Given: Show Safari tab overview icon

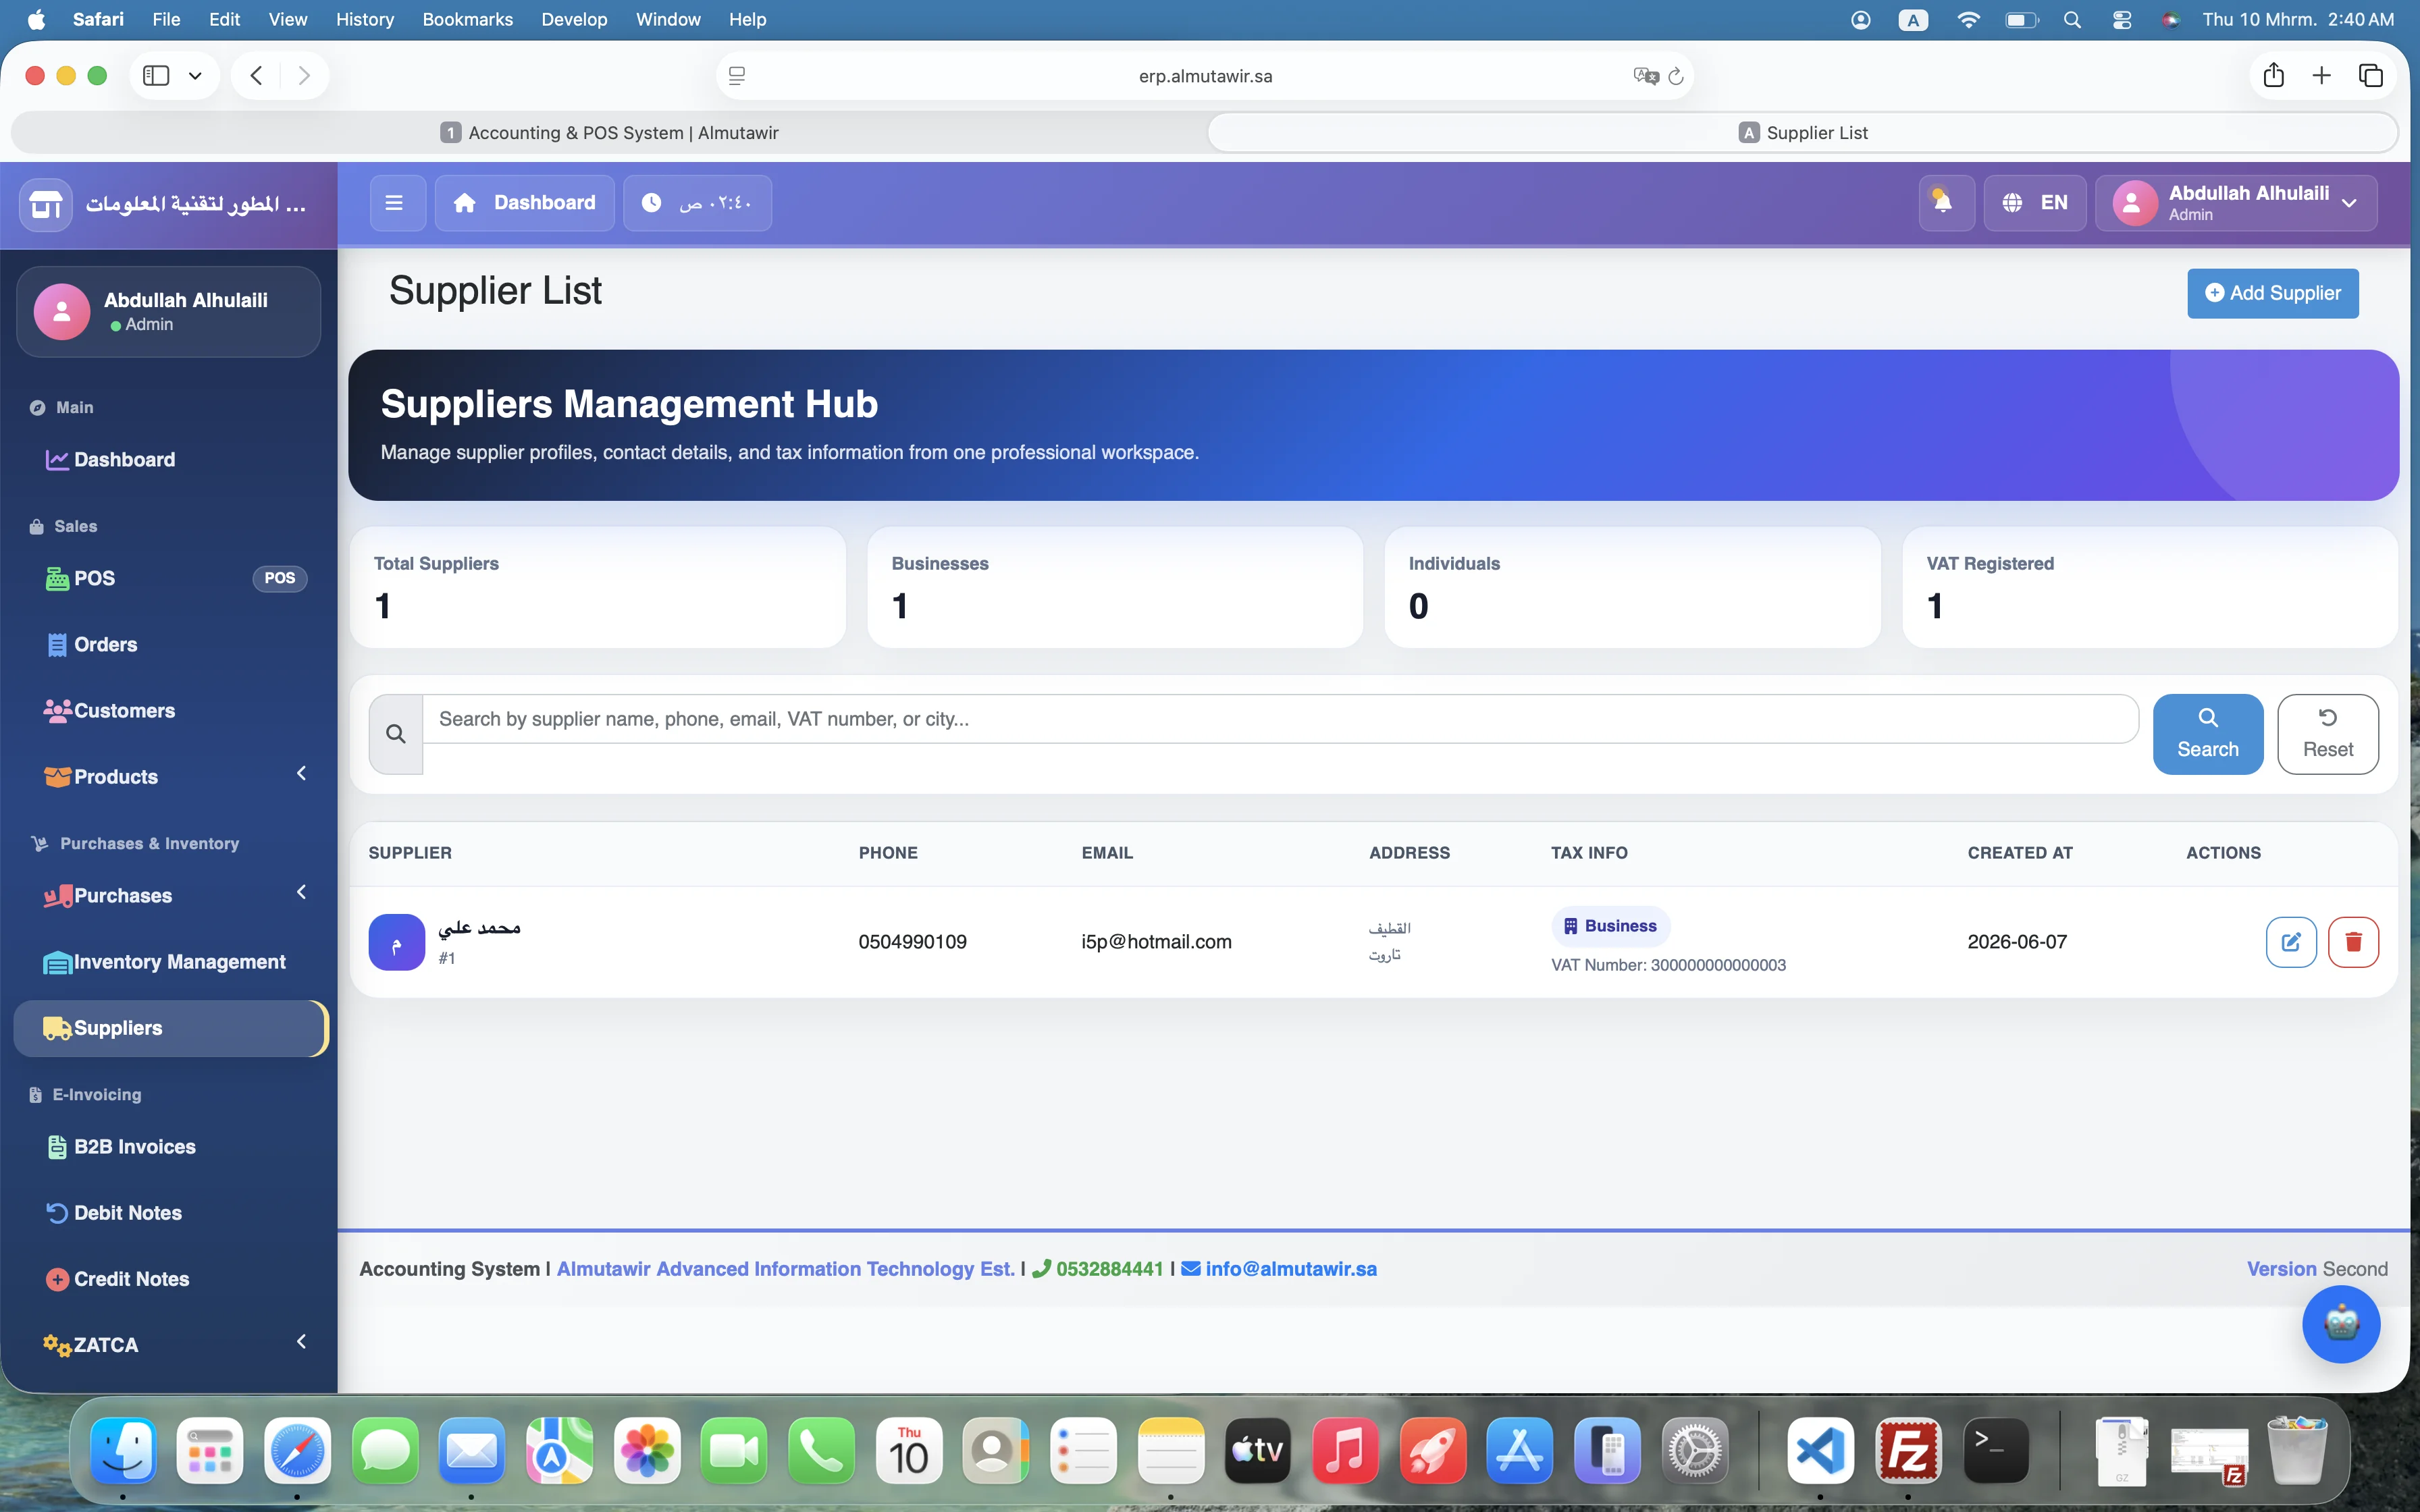Looking at the screenshot, I should click(2371, 75).
